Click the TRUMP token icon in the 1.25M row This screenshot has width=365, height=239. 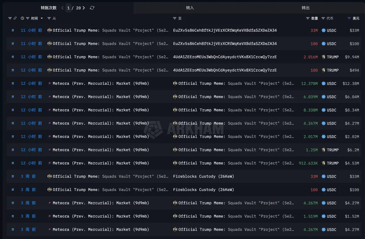pos(324,150)
